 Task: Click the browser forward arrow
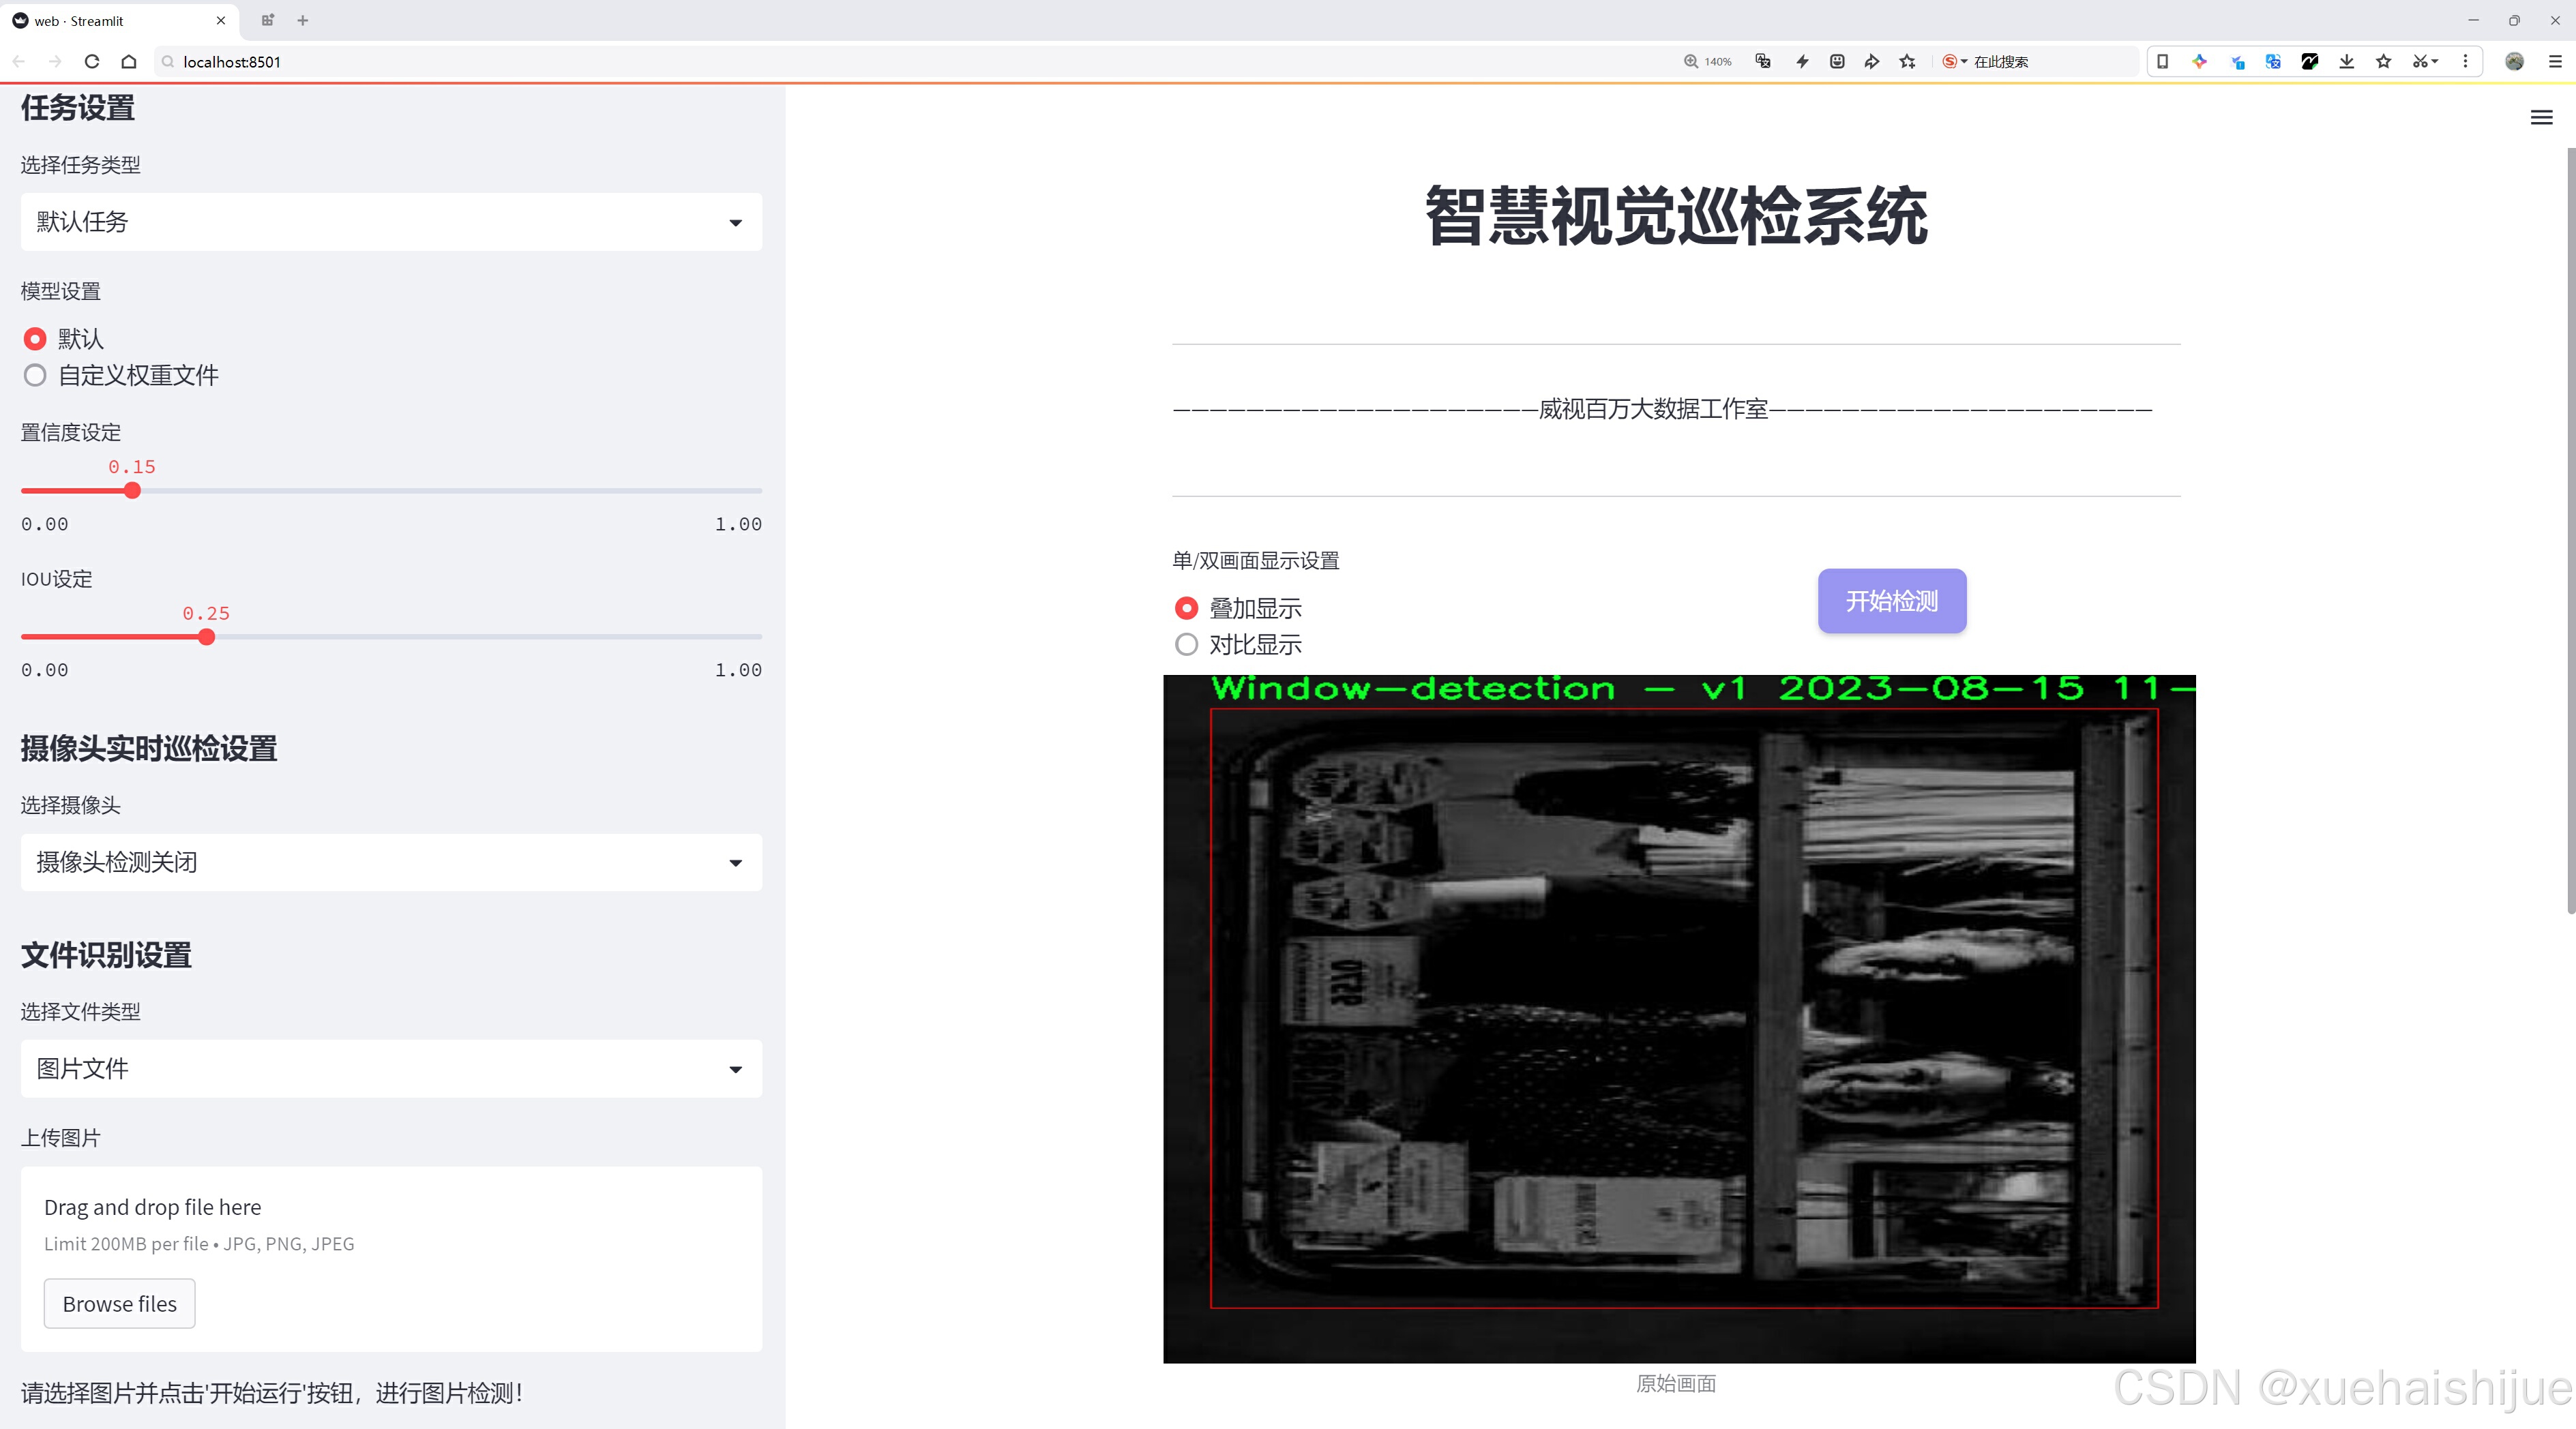point(56,62)
